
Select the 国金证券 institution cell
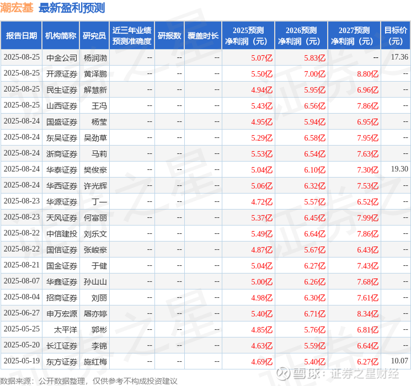point(62,266)
